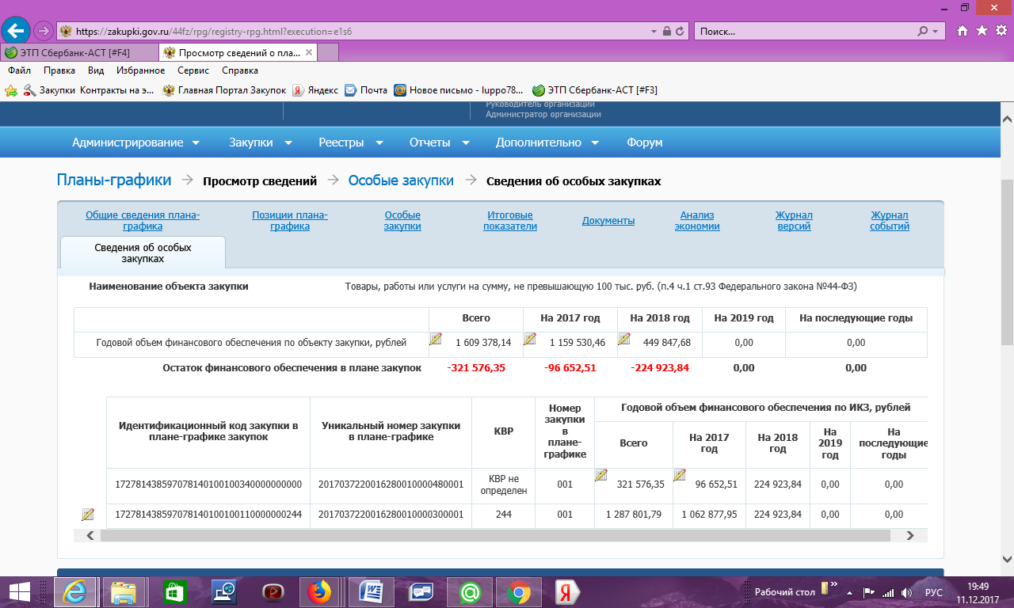Click the Поиск search input field
Screen dimensions: 1014x608
[805, 31]
